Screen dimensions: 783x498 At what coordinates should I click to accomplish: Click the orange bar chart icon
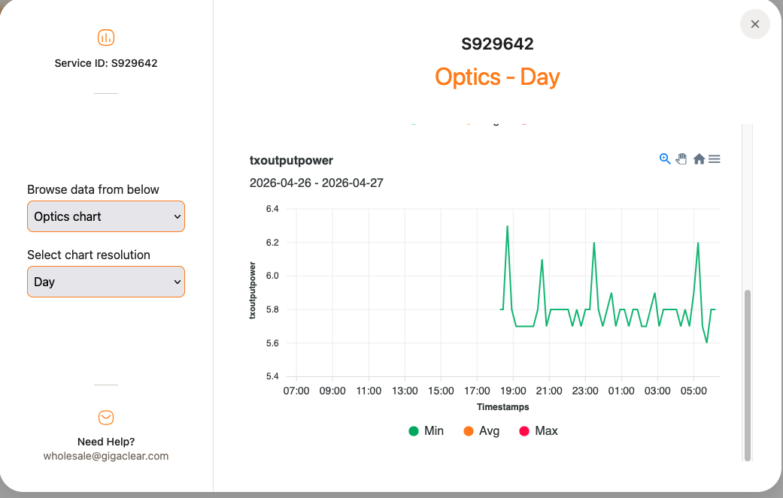(x=106, y=38)
